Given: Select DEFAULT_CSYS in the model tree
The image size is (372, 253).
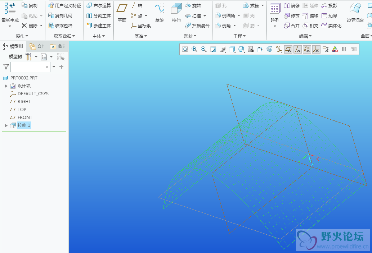Looking at the screenshot, I should click(x=29, y=94).
